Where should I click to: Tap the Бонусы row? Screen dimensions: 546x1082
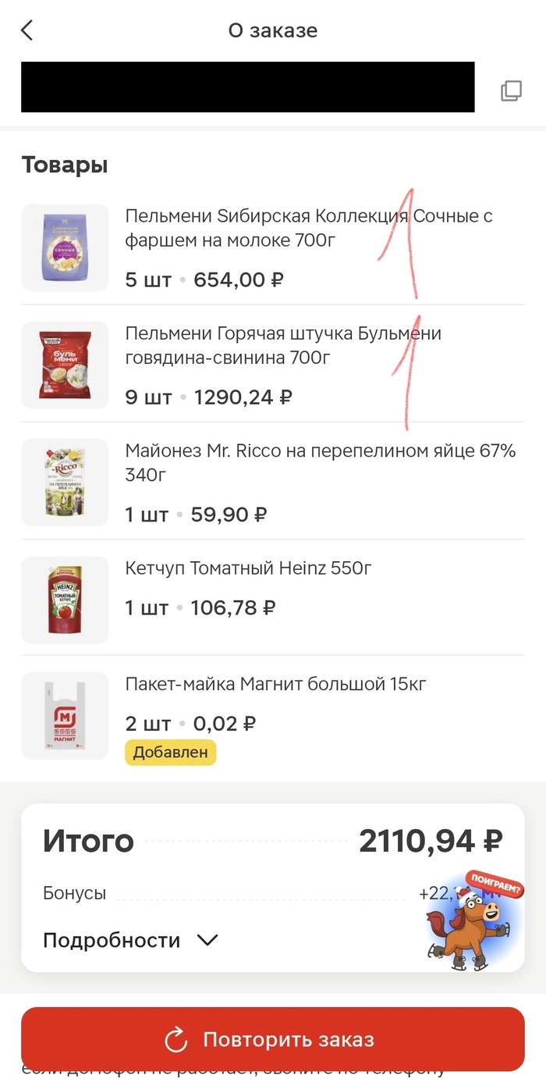point(75,893)
